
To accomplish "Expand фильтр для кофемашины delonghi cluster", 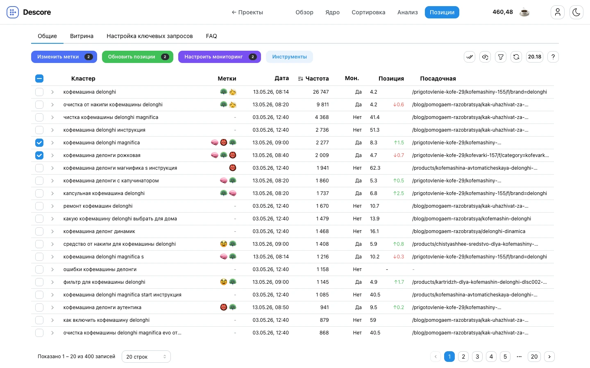I will click(x=52, y=282).
